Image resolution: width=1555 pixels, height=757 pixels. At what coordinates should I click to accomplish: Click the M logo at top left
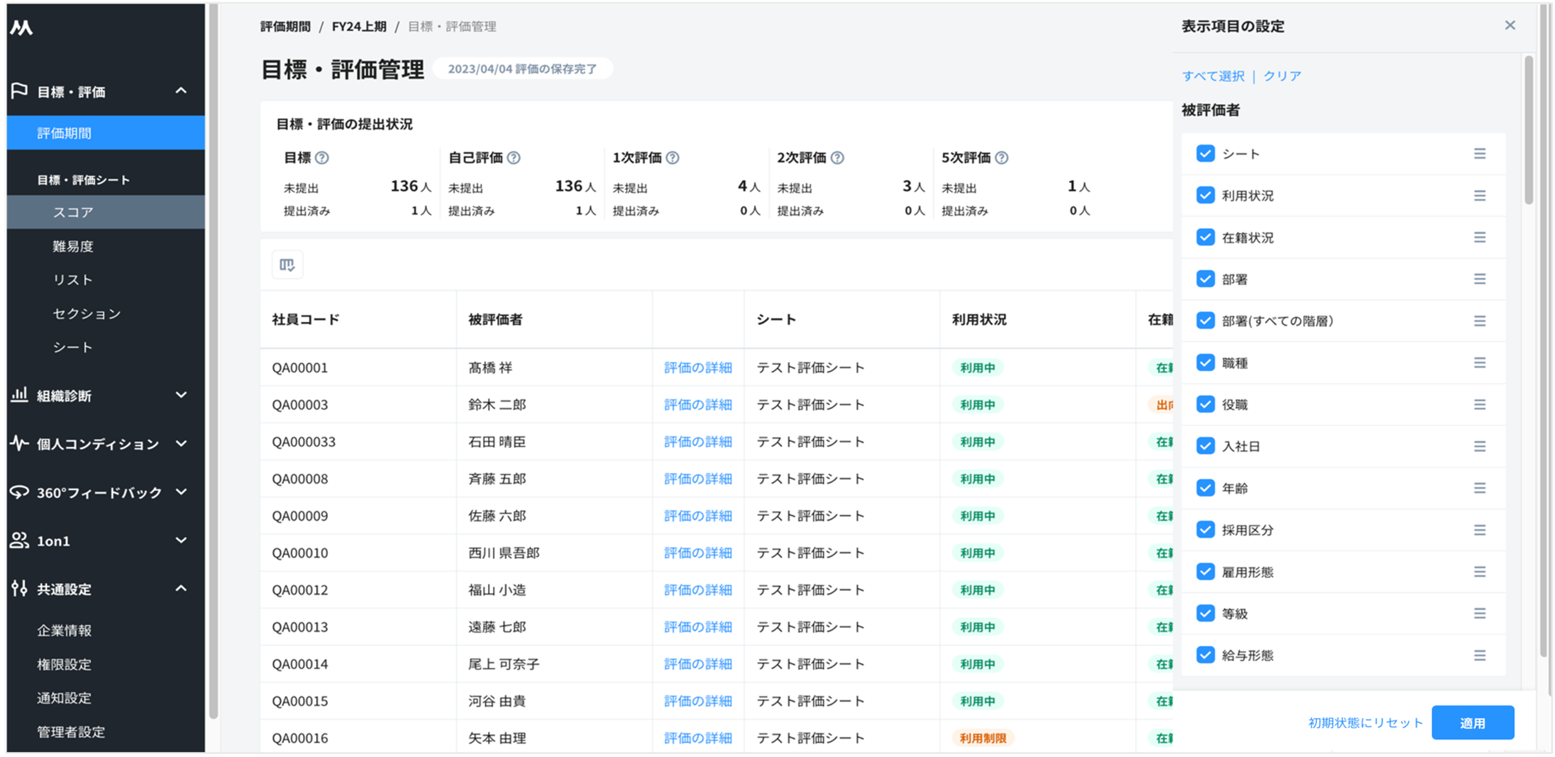[x=22, y=27]
